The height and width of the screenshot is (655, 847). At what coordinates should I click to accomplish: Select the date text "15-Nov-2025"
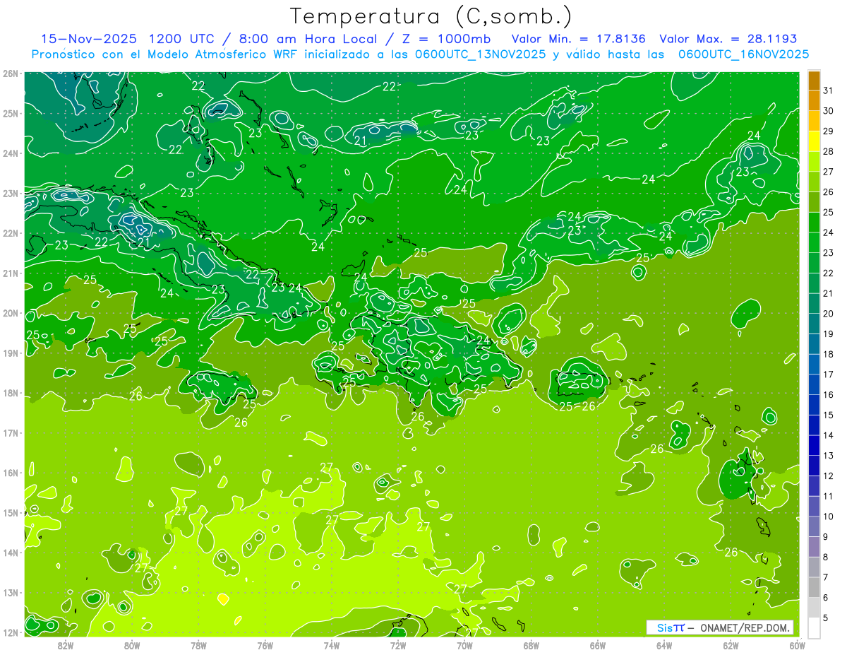click(89, 39)
